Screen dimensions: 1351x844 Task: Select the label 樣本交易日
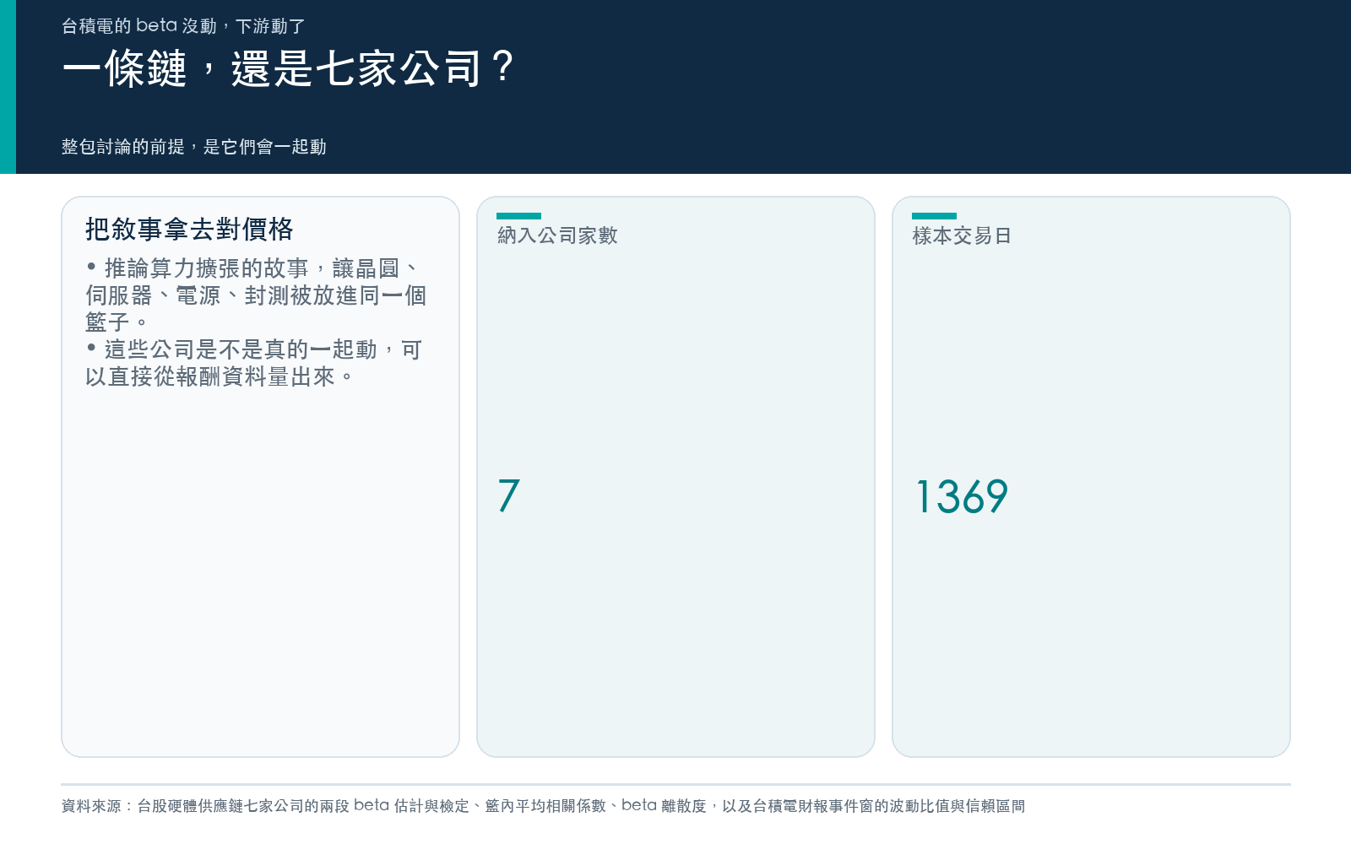pyautogui.click(x=962, y=235)
